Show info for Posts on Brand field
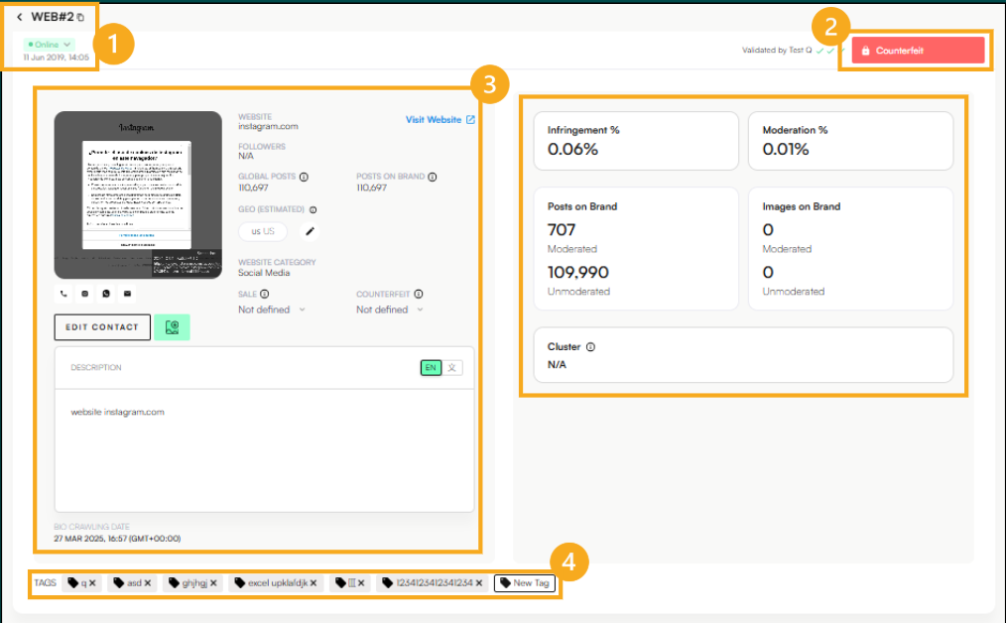Image resolution: width=1006 pixels, height=623 pixels. click(433, 178)
